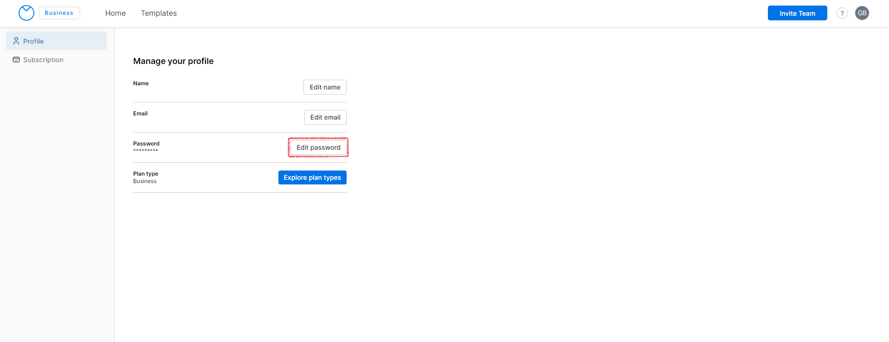Click the Invite Team button

click(797, 13)
